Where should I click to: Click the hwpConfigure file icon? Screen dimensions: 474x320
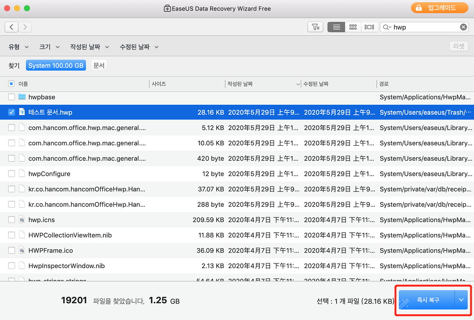[22, 173]
